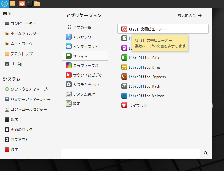This screenshot has height=171, width=224.
Task: Launch LibreOffice Draw icon
Action: click(x=124, y=67)
